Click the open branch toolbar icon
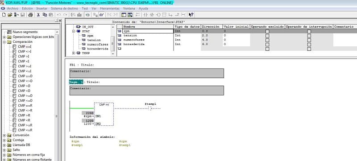The width and height of the screenshot is (357, 161). (171, 15)
